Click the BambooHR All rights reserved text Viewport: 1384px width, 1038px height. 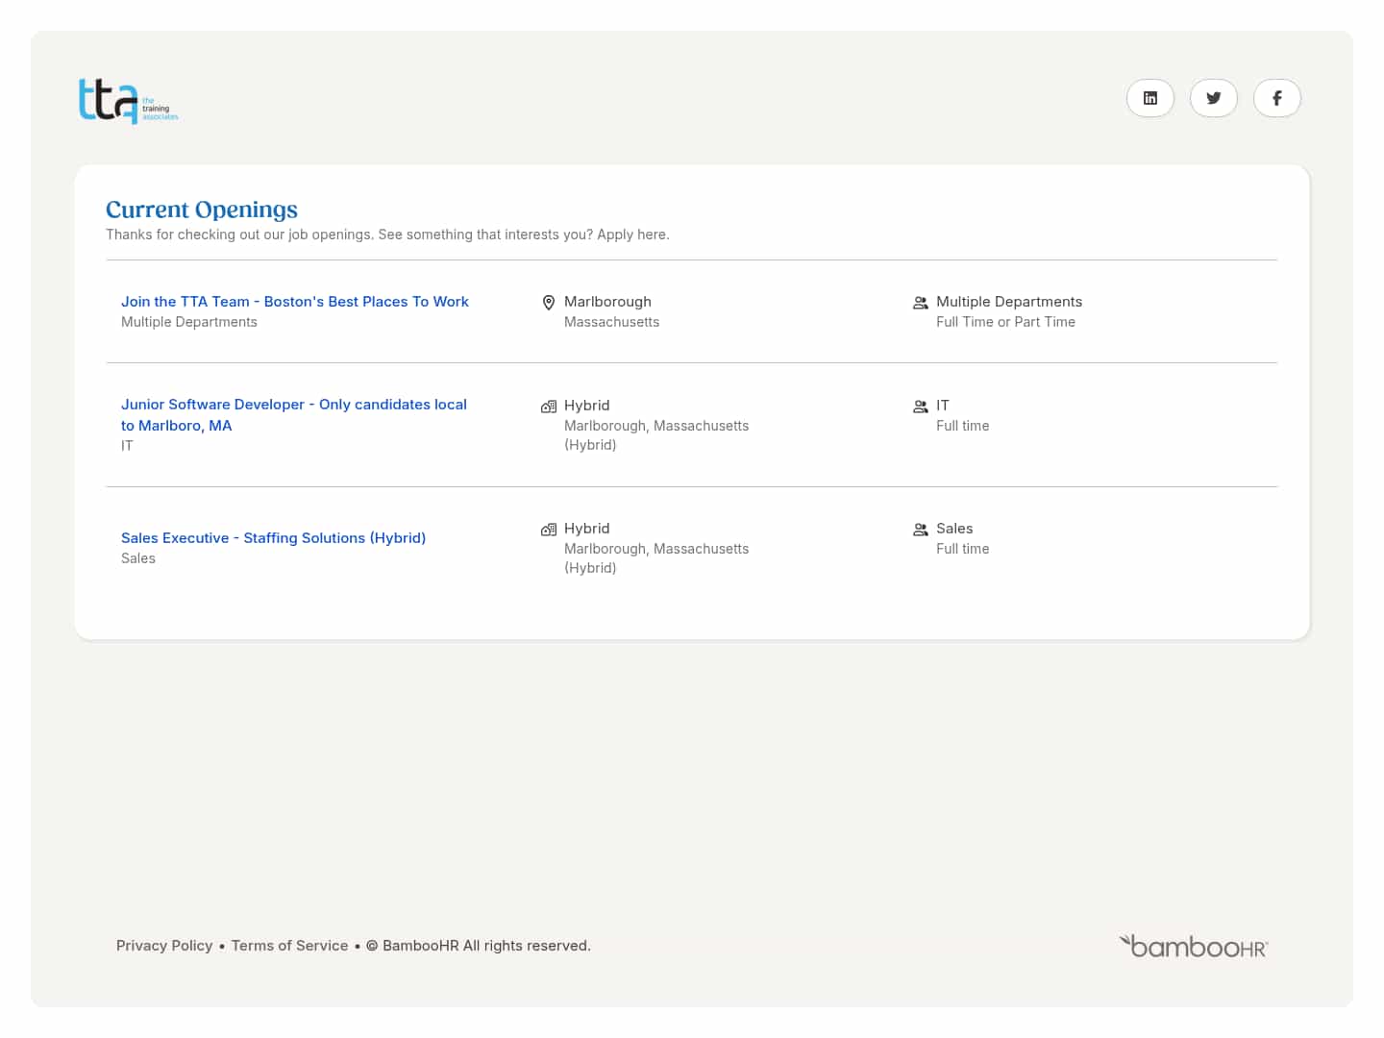point(485,946)
